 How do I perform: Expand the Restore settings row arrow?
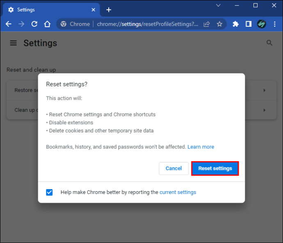[265, 90]
